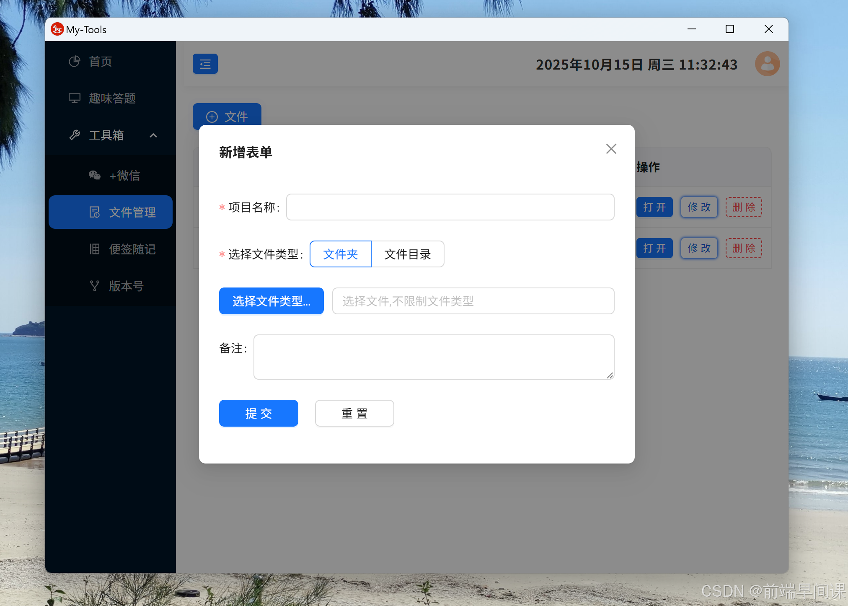Click the 趣味答题 monitor icon

click(x=75, y=98)
